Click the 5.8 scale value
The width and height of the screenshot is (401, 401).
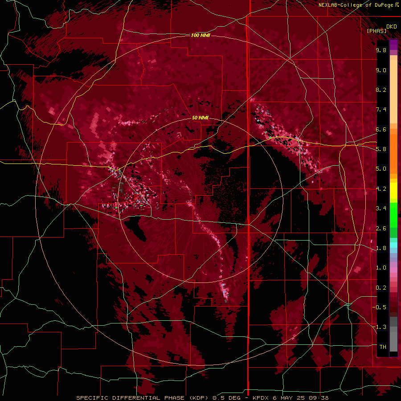point(381,149)
